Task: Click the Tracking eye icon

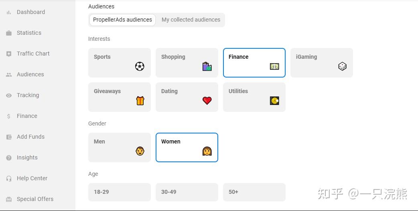Action: click(x=9, y=96)
